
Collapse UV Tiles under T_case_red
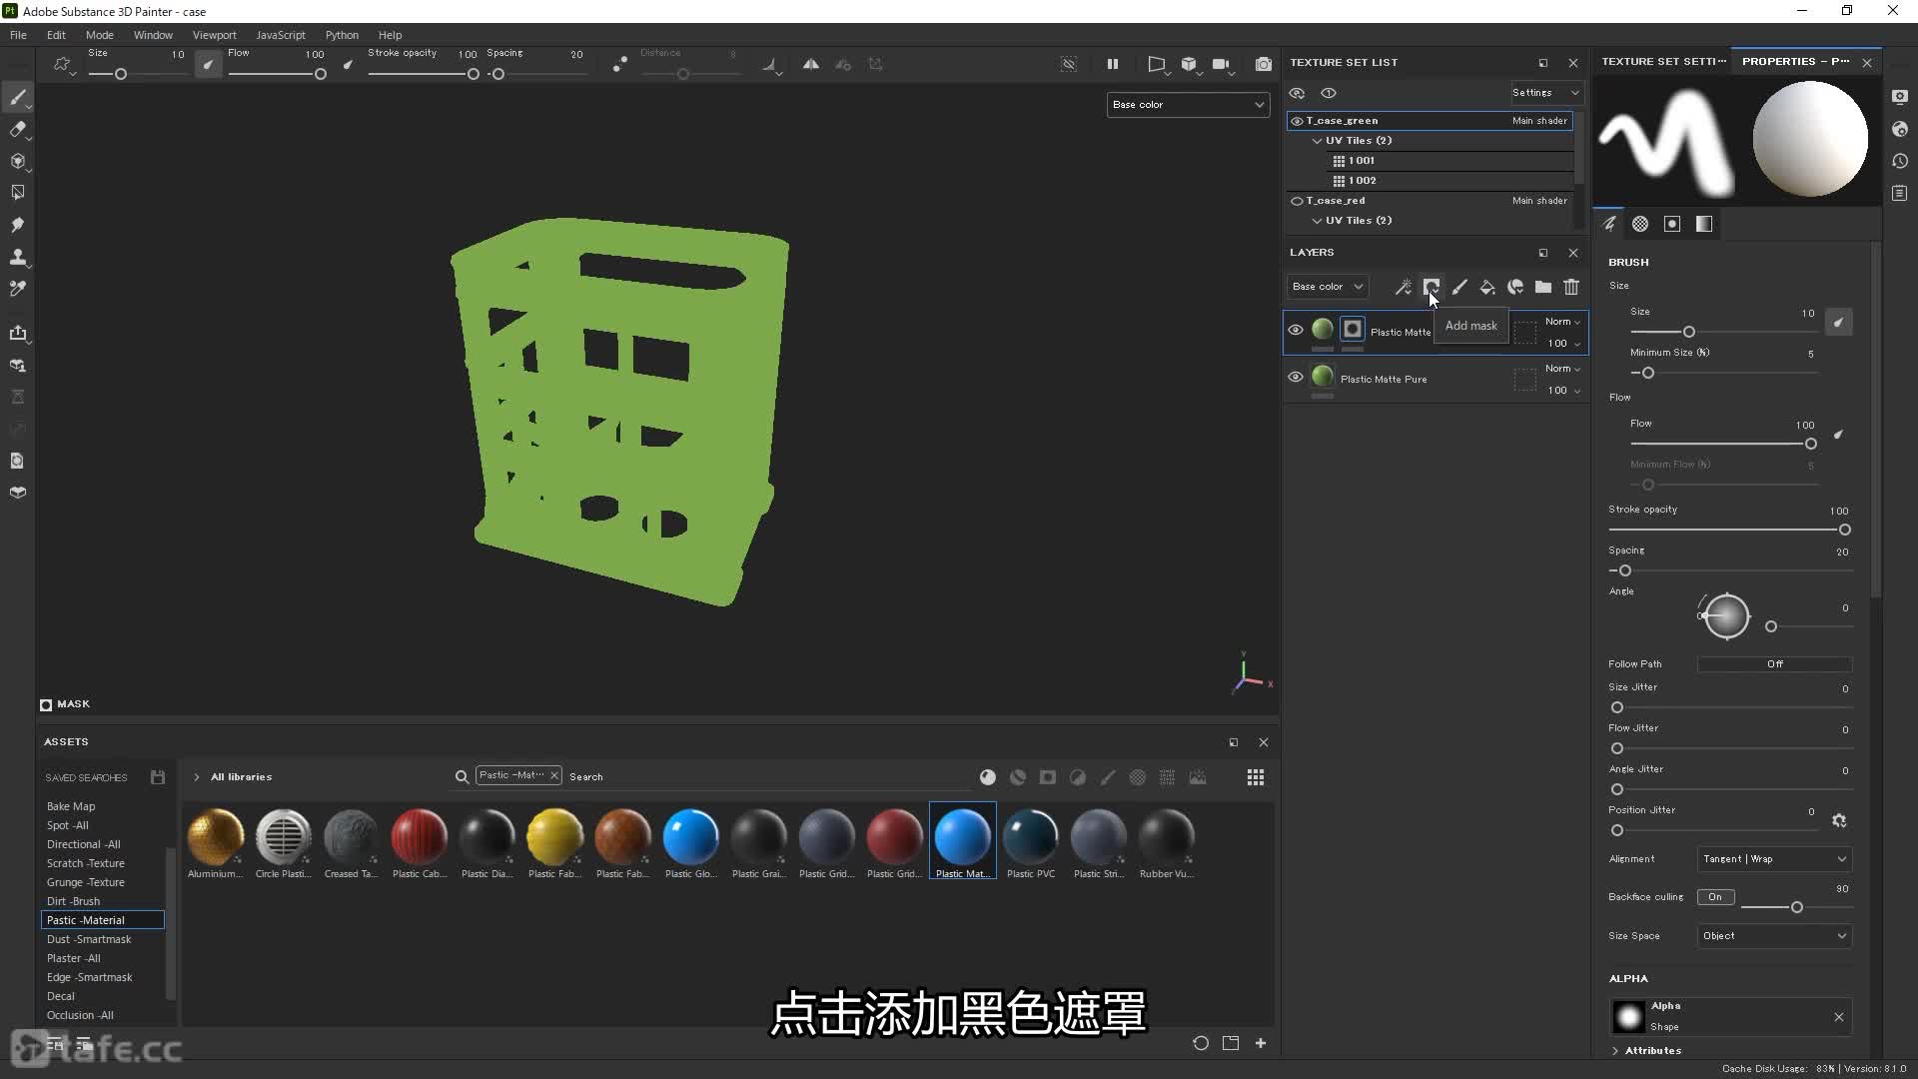[1318, 221]
